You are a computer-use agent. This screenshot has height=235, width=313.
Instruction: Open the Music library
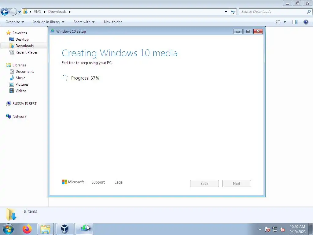[x=20, y=78]
